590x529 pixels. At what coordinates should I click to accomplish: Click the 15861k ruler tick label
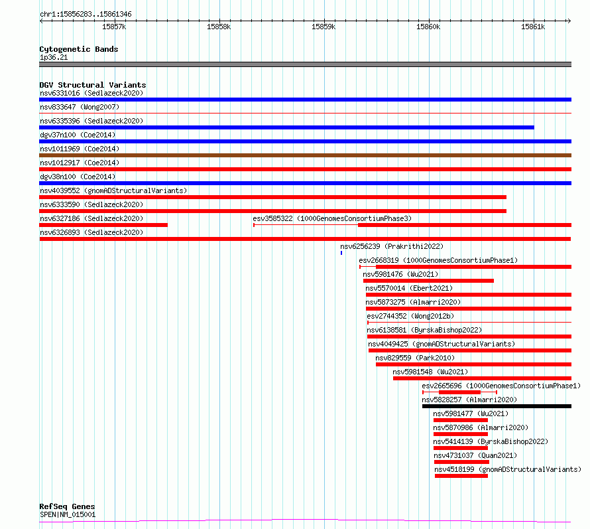533,27
